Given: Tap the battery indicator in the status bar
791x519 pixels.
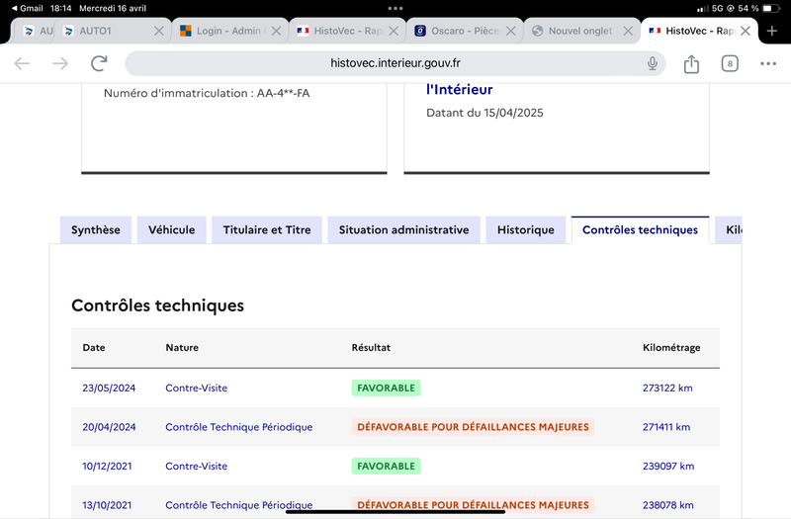Looking at the screenshot, I should coord(770,8).
